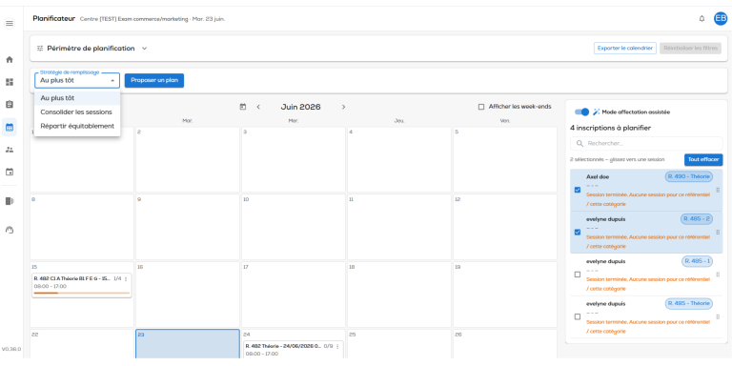Open EB user avatar menu
Image resolution: width=732 pixels, height=366 pixels.
(721, 19)
